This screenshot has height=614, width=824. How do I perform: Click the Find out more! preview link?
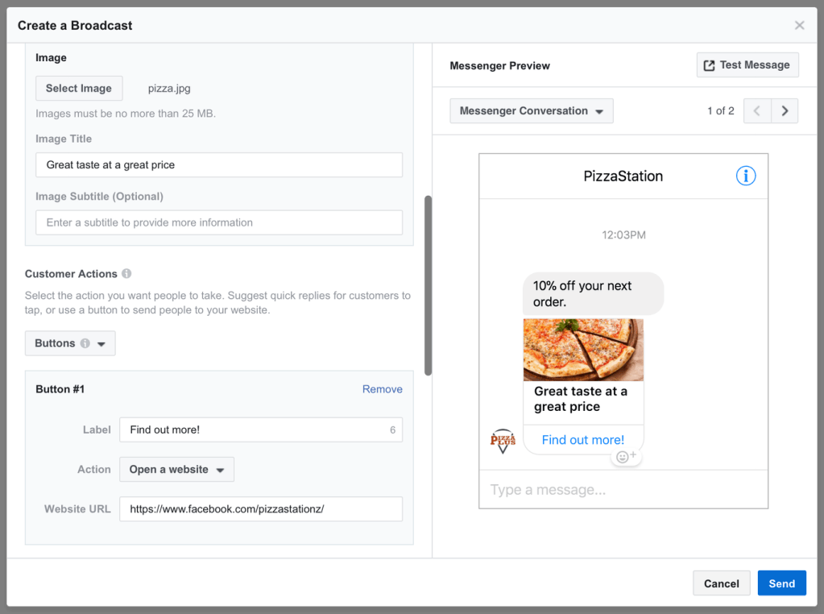click(582, 440)
